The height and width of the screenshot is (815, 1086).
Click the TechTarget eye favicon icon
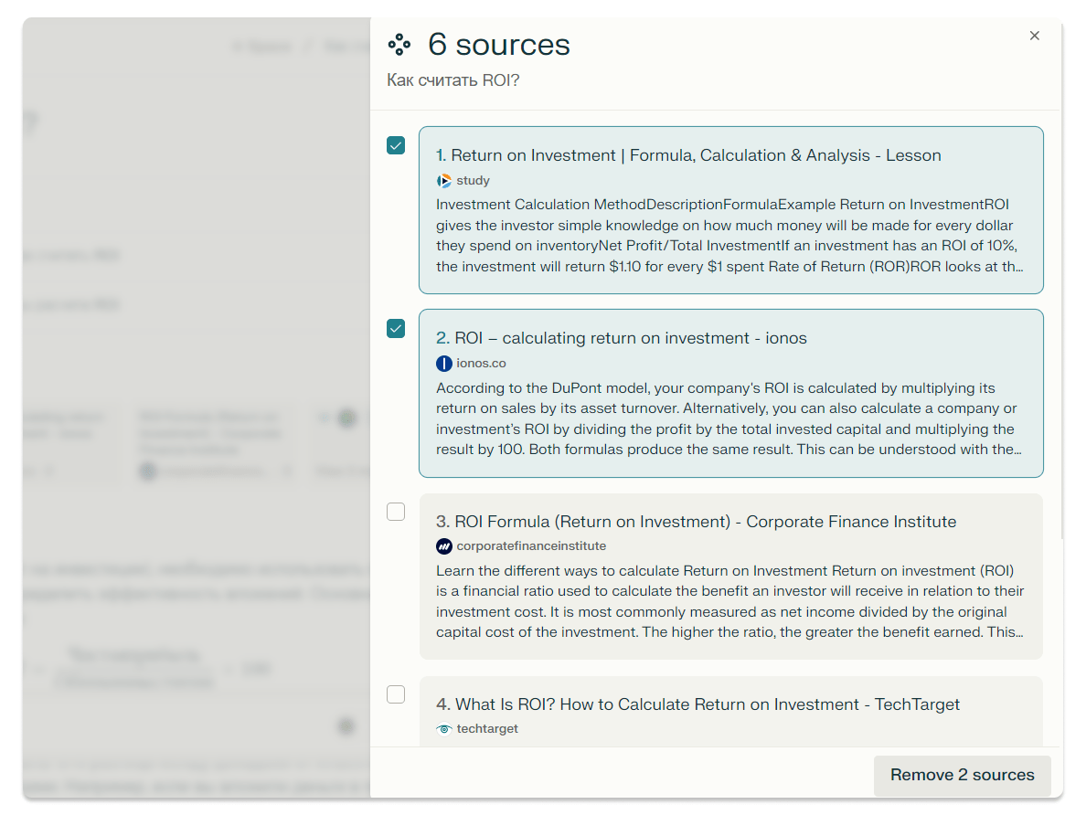[444, 729]
